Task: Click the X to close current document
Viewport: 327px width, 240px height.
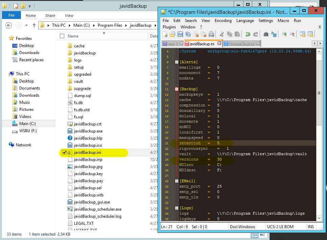Action: tap(320, 27)
